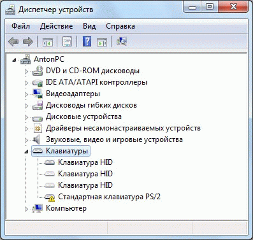Expand DVD и CD-ROM дисководы
The height and width of the screenshot is (240, 253).
click(26, 71)
